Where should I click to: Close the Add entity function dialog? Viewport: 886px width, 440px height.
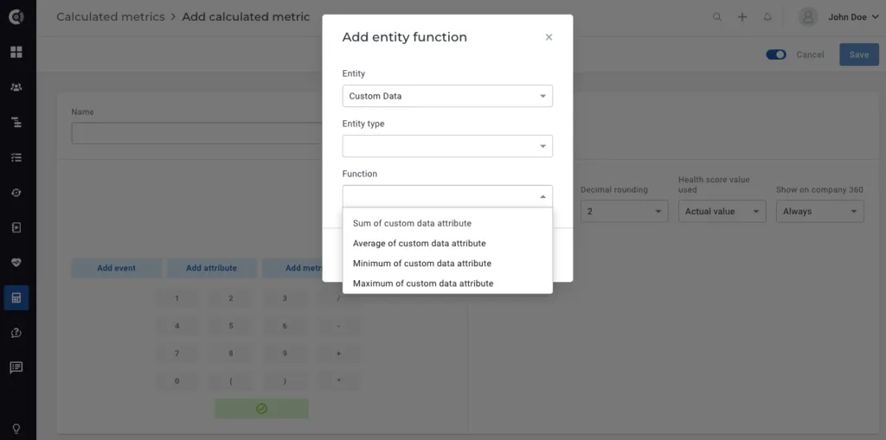point(549,37)
